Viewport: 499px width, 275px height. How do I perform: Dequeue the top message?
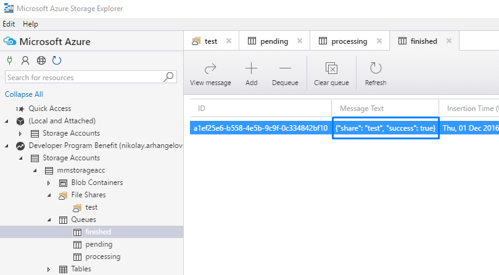pos(285,74)
